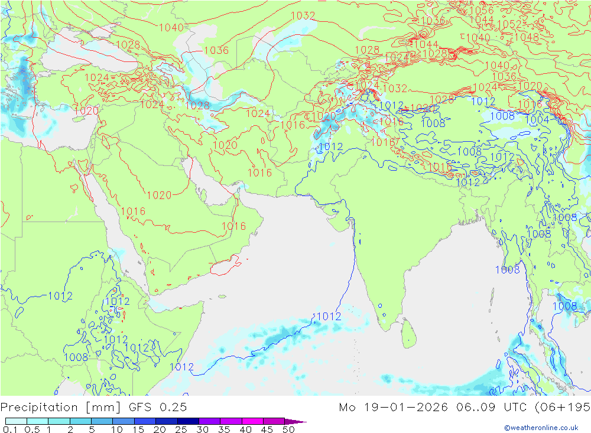591x433 pixels.
Task: Click blue "1012" label off the Somali coast
Action: point(181,367)
